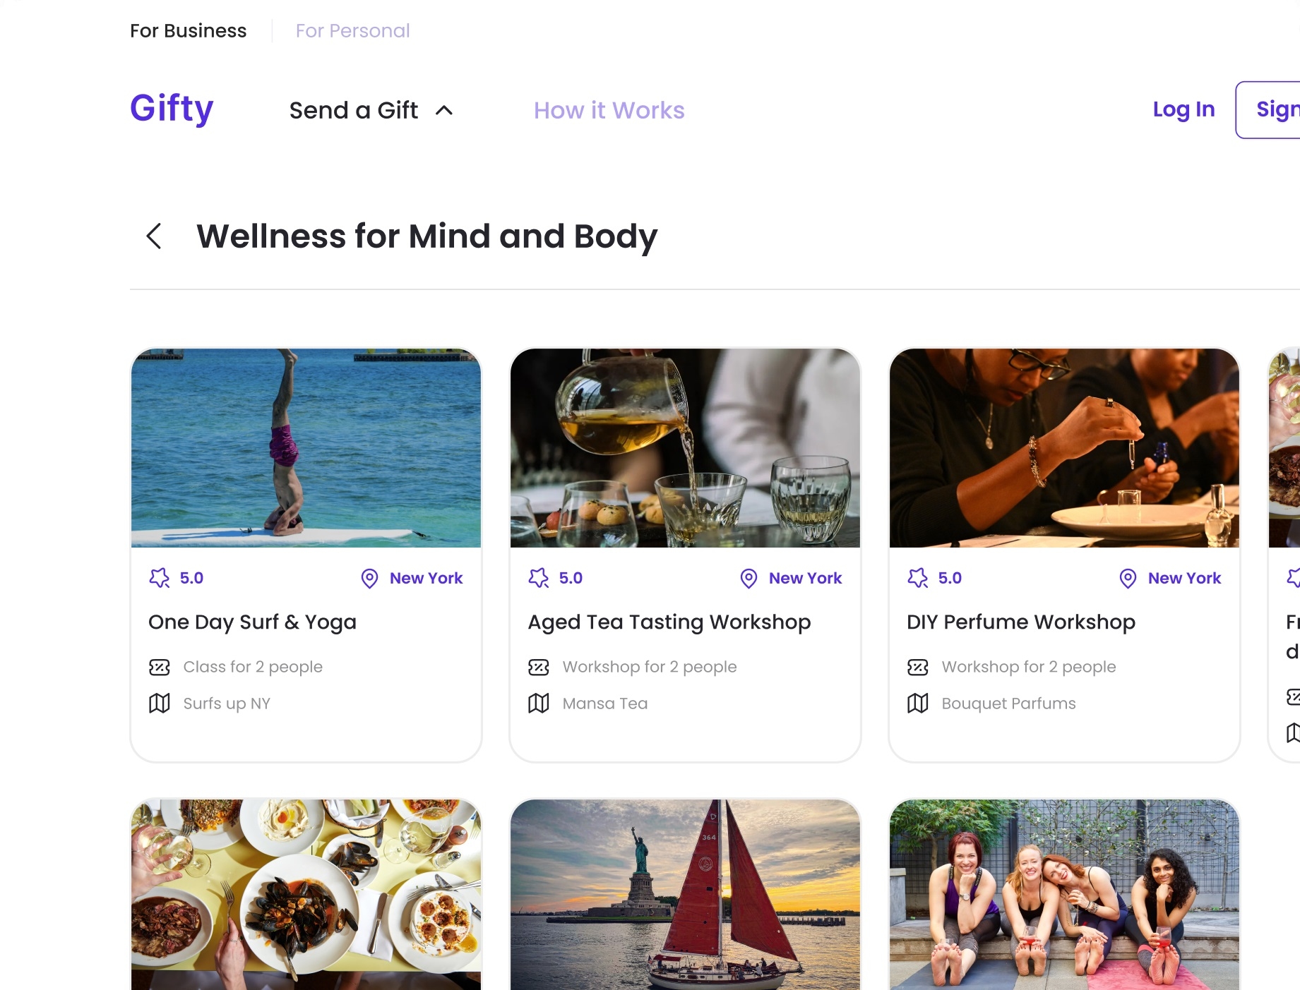Open the One Day Surf & Yoga photo
This screenshot has width=1300, height=990.
(x=306, y=448)
